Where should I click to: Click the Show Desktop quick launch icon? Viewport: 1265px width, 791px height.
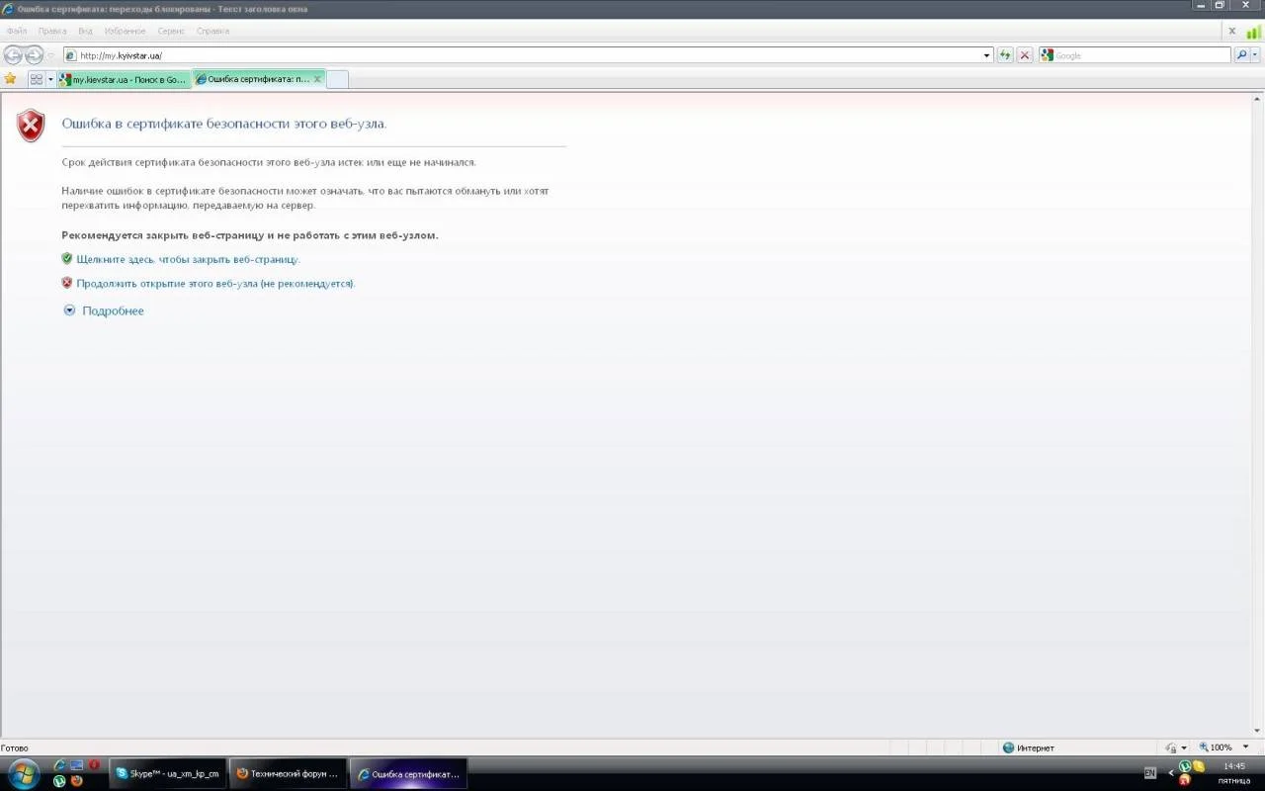tap(76, 765)
